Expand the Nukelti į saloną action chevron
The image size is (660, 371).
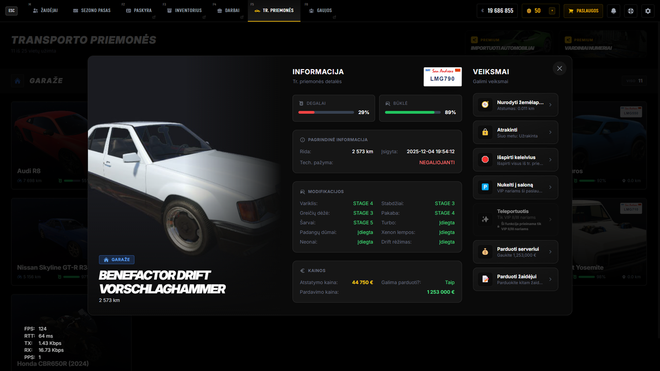[x=550, y=187]
